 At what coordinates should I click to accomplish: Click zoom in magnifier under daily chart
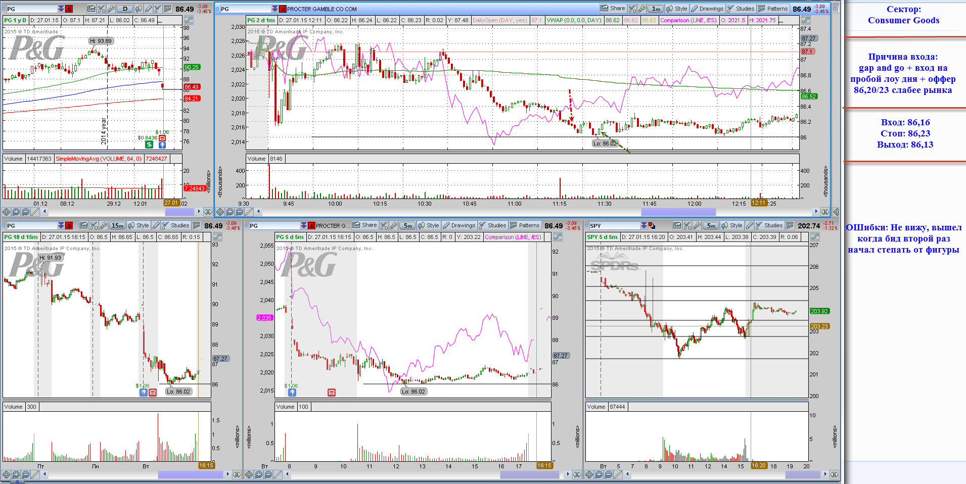coord(16,212)
